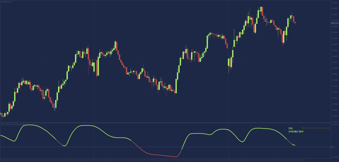Viewport: 339px width, 162px height.
Task: Click the "15%" strength value
Action: click(290, 128)
